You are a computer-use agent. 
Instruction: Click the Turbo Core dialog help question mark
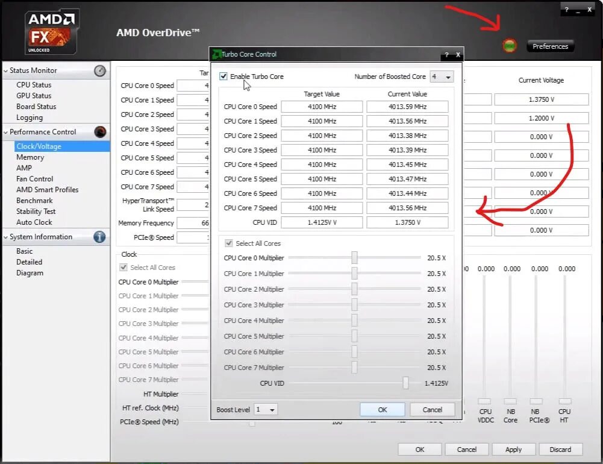pos(446,55)
